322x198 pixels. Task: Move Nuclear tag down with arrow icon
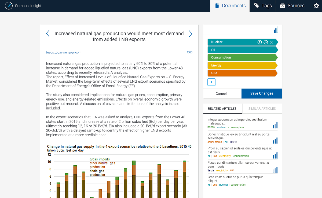click(266, 42)
